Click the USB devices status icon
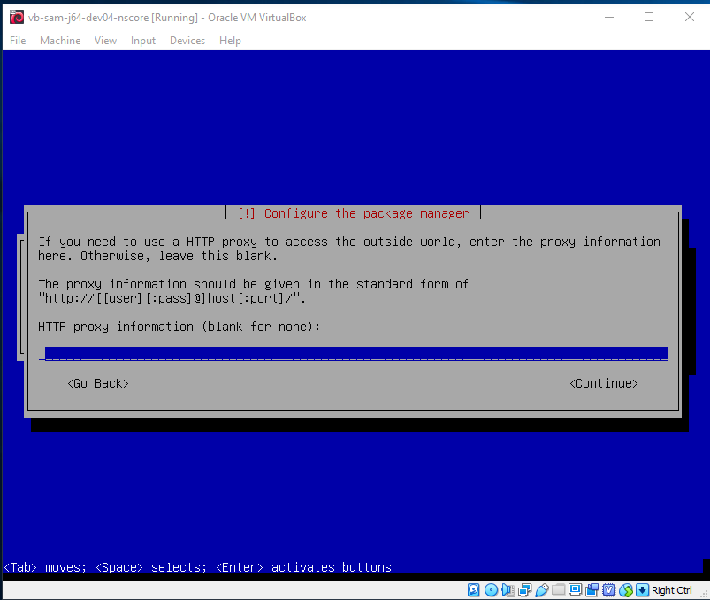 click(x=541, y=589)
